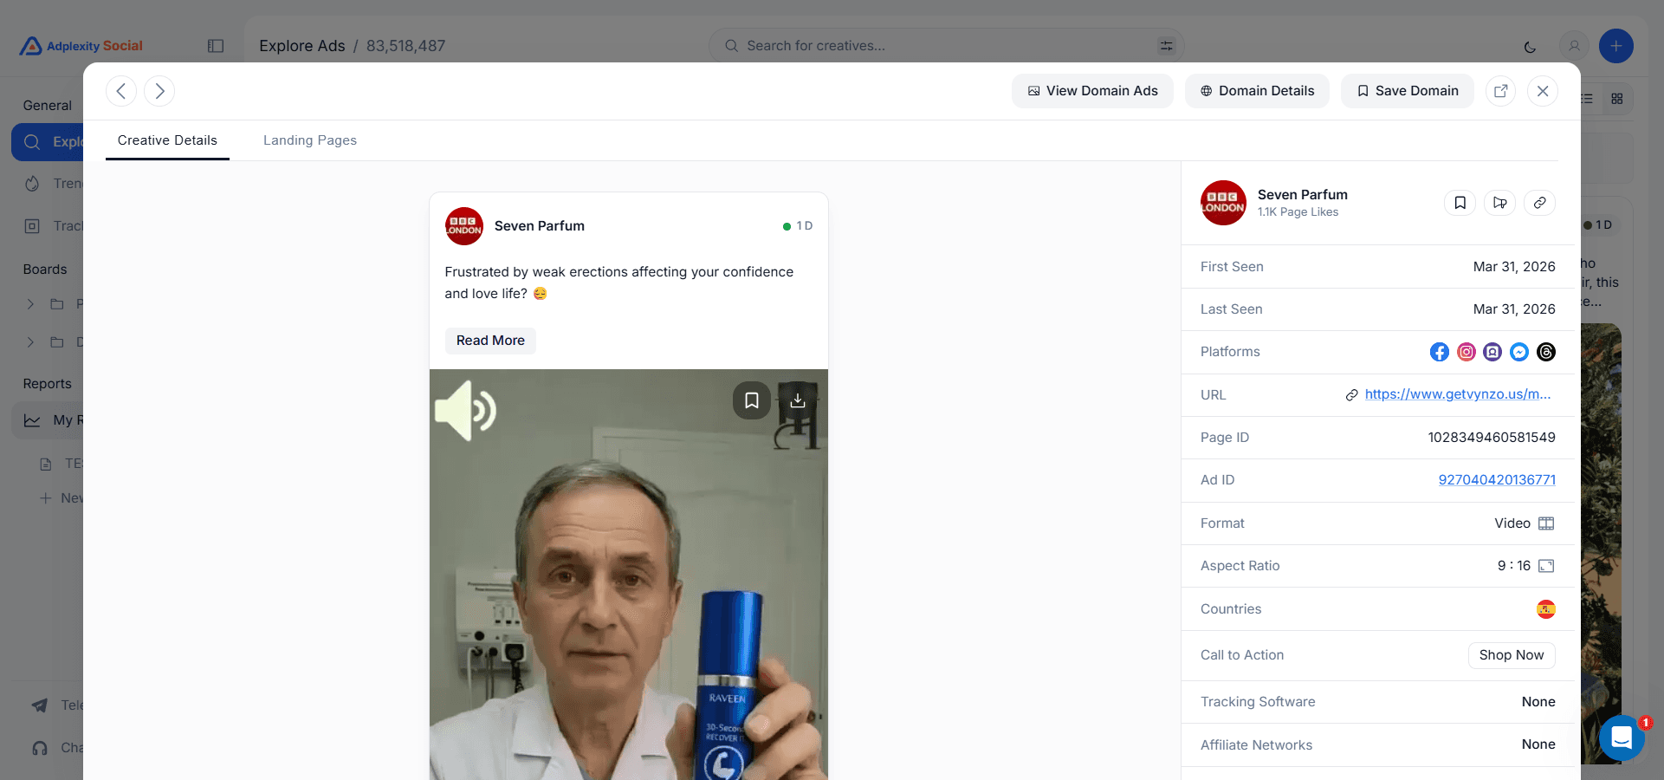Expand second Boards folder chevron
Screen dimensions: 1664x780
(x=30, y=342)
